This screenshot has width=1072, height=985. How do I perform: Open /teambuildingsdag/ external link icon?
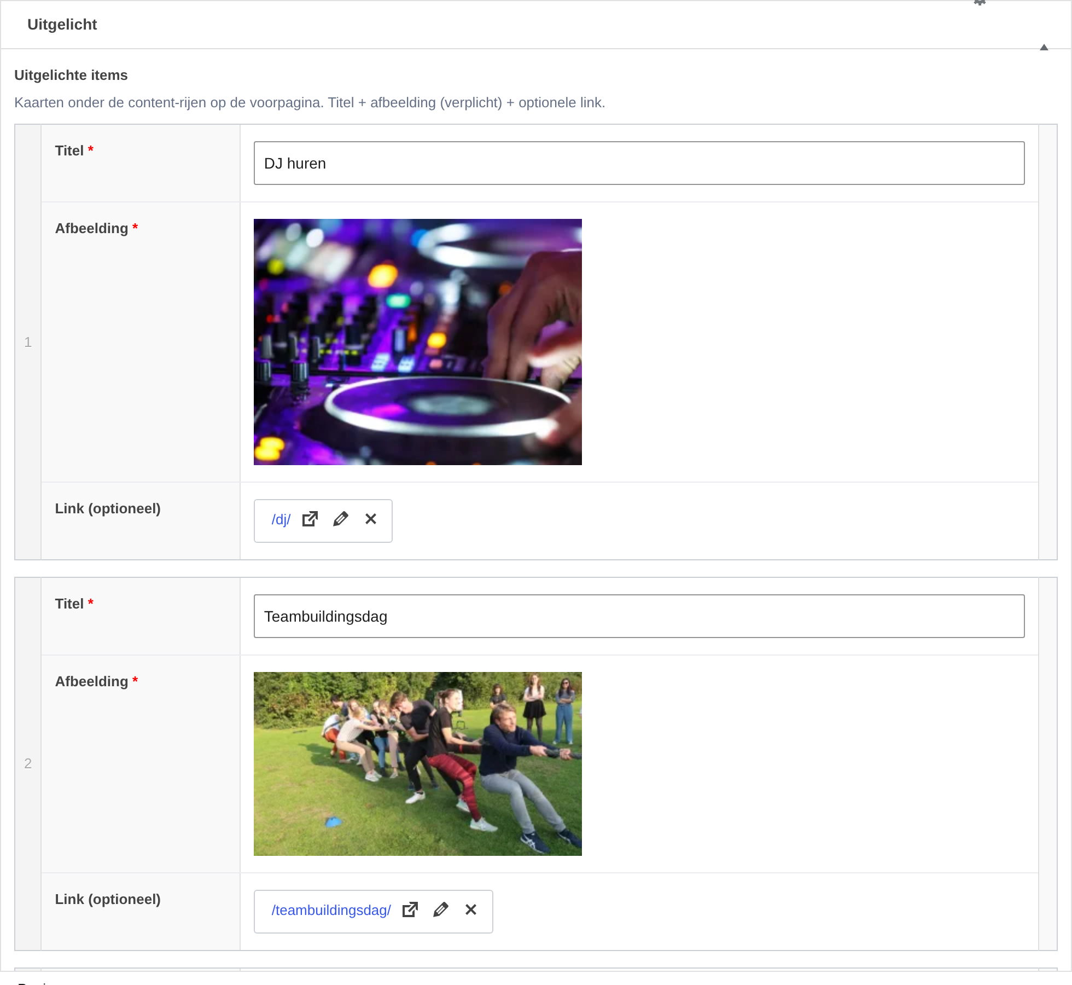[x=410, y=909]
